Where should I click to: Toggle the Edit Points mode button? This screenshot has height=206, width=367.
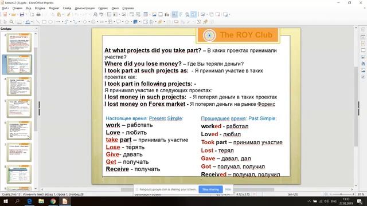(x=199, y=22)
